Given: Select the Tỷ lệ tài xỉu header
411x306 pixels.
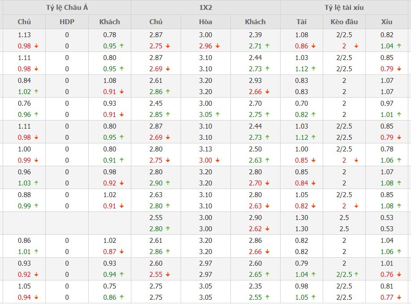Looking at the screenshot, I should (x=345, y=8).
